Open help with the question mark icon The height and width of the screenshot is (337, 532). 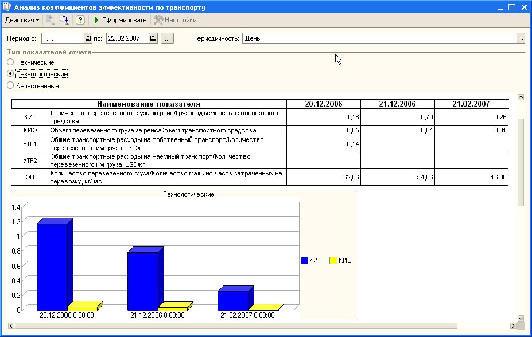[80, 20]
